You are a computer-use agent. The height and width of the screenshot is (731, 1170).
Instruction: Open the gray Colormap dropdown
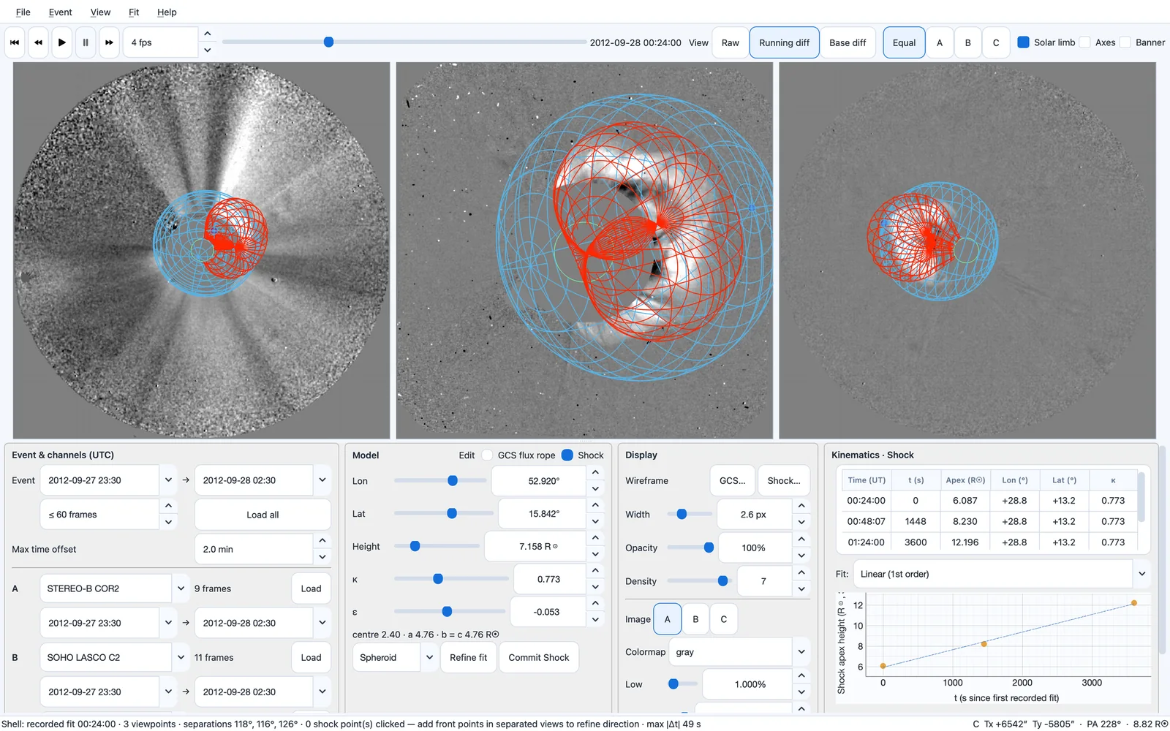coord(801,652)
